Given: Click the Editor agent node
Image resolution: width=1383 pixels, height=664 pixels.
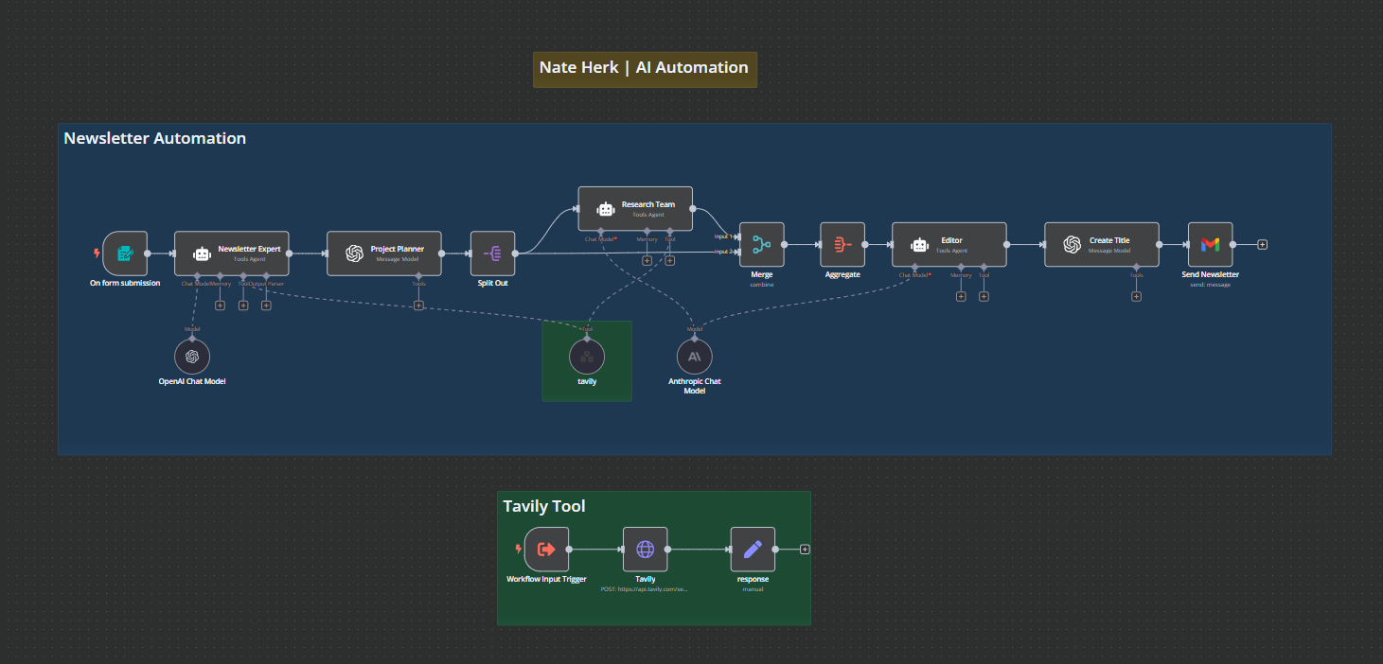Looking at the screenshot, I should click(949, 245).
